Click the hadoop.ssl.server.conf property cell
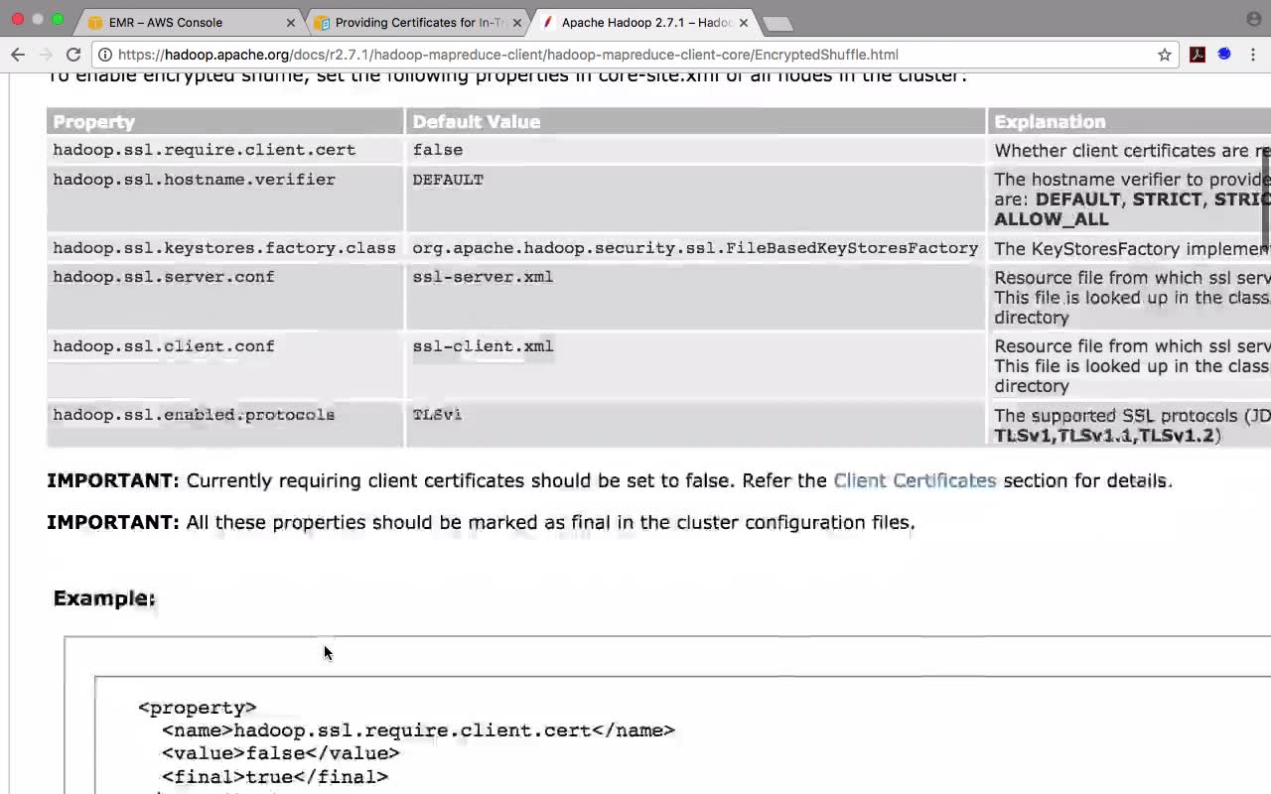 tap(225, 296)
